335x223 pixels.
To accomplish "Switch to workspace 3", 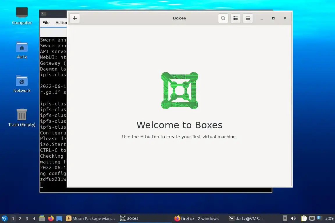I will [27, 219].
